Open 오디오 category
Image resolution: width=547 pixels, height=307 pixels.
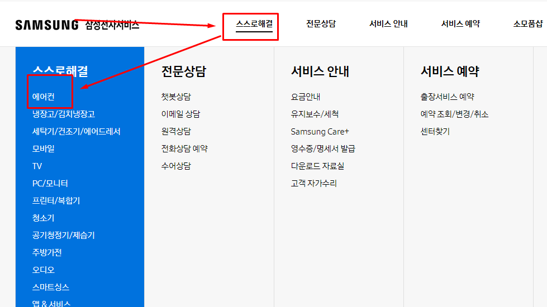[43, 270]
